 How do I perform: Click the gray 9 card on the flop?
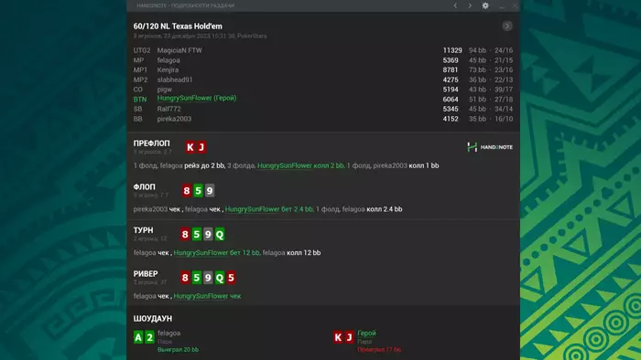210,190
